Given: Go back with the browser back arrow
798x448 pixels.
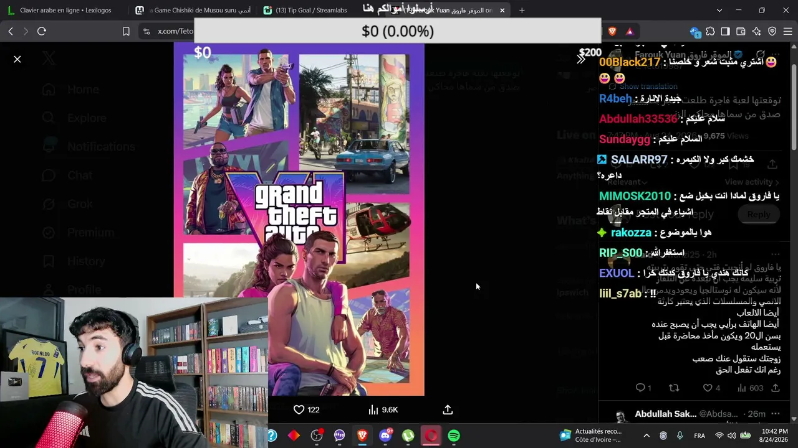Looking at the screenshot, I should (11, 31).
